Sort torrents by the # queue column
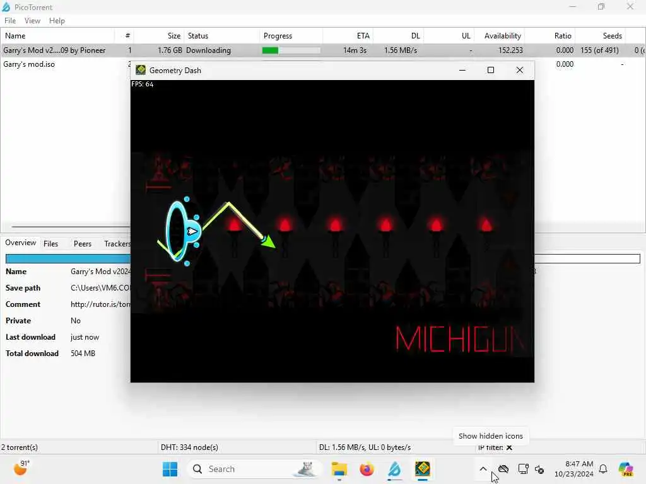 (124, 36)
